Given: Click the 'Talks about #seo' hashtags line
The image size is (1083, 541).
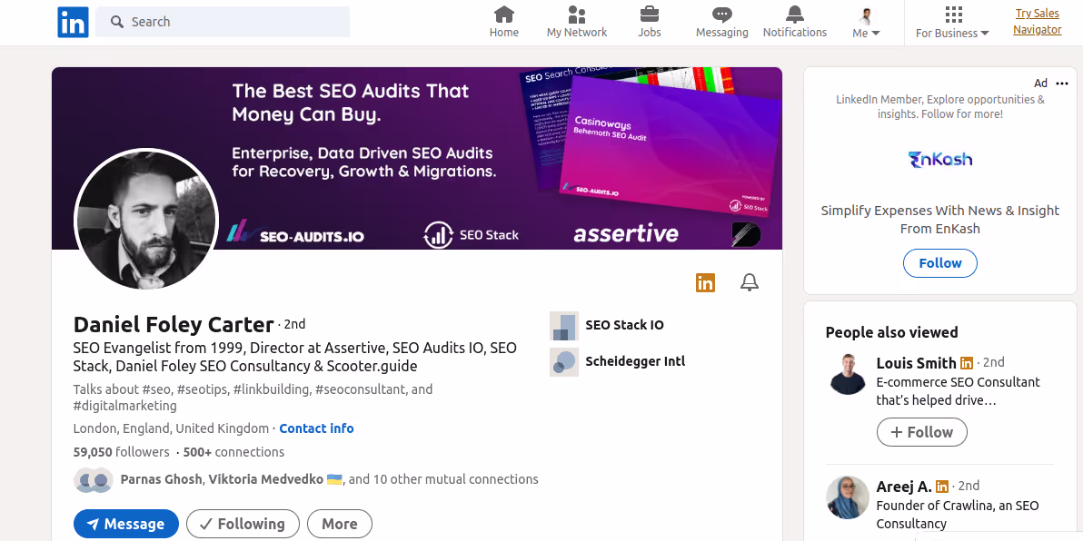Looking at the screenshot, I should pos(253,398).
